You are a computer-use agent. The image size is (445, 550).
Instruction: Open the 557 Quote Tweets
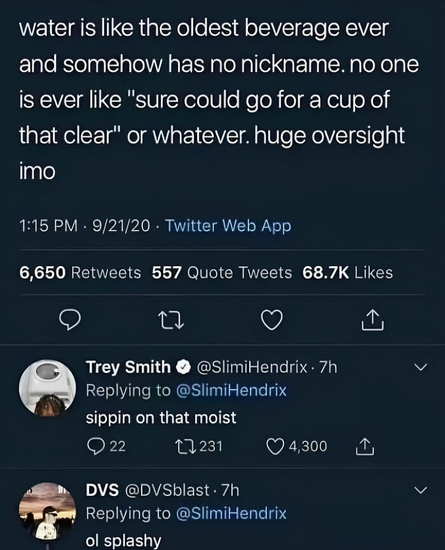(x=219, y=272)
